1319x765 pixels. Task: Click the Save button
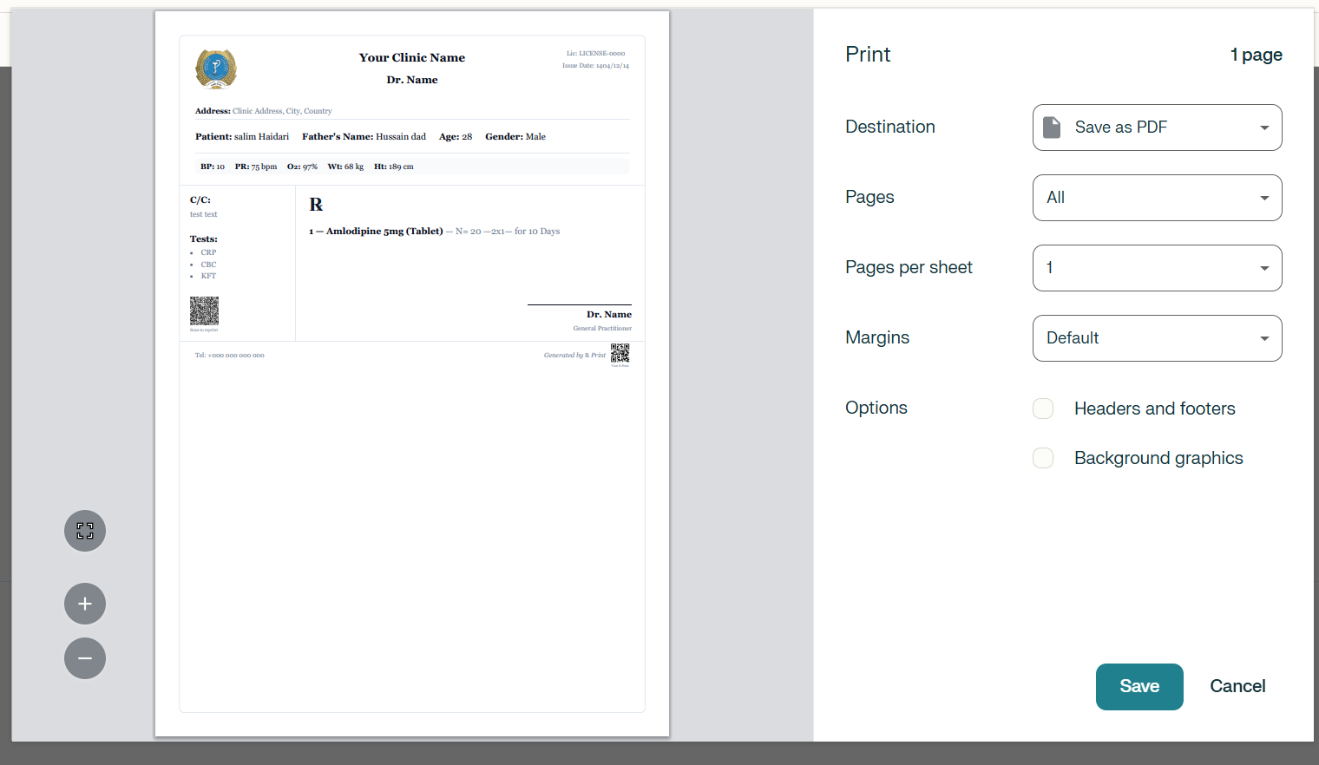tap(1139, 686)
